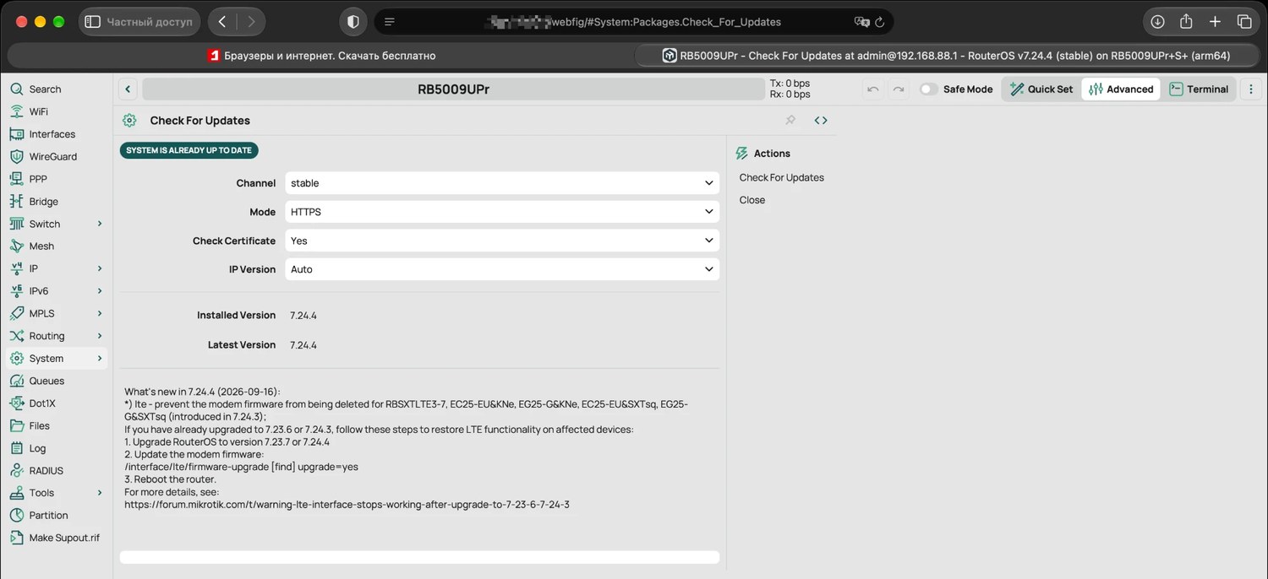Show code view with angle-brackets icon

[821, 121]
